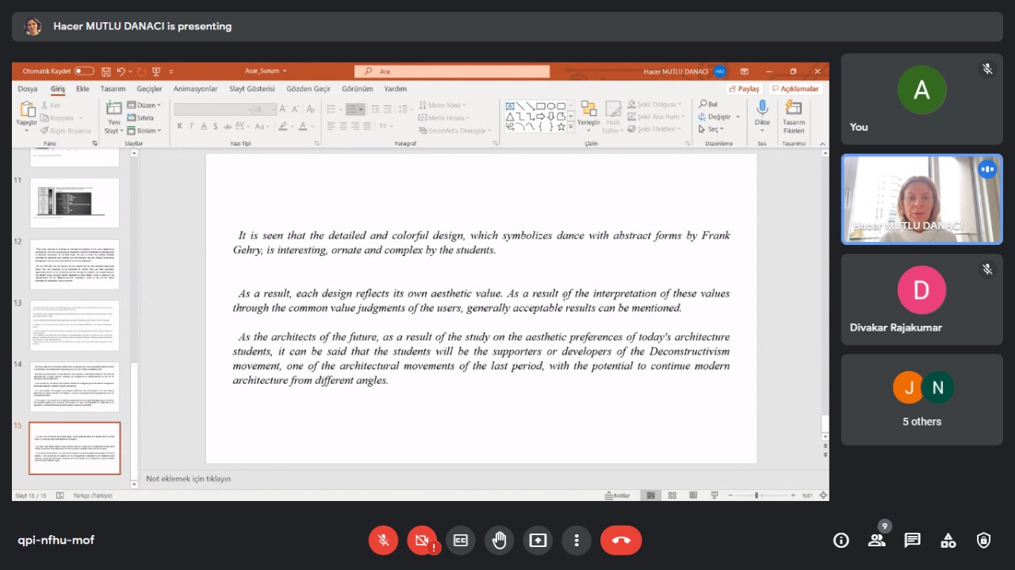Screen dimensions: 1015x570
Task: Raise your hand in the meeting
Action: pyautogui.click(x=500, y=540)
